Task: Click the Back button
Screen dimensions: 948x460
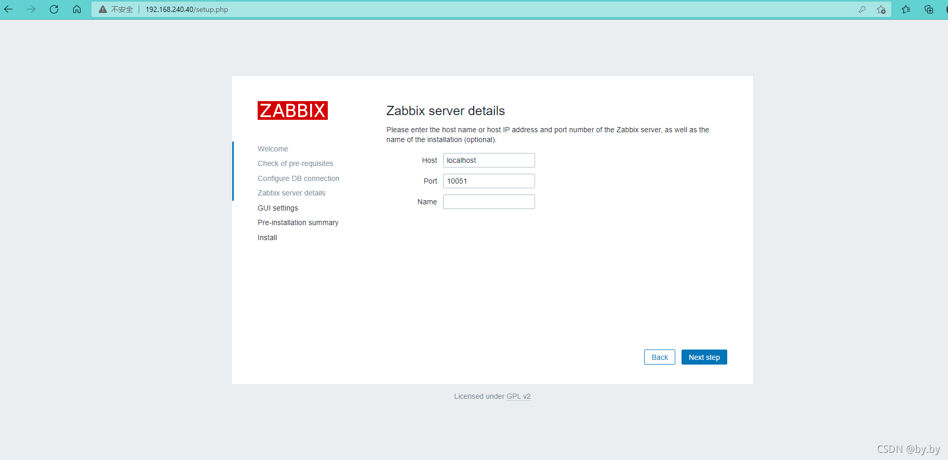Action: pyautogui.click(x=660, y=357)
